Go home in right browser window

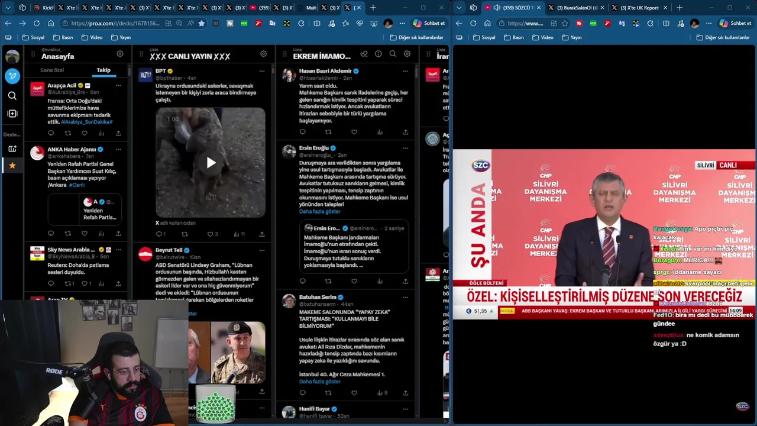pos(487,23)
